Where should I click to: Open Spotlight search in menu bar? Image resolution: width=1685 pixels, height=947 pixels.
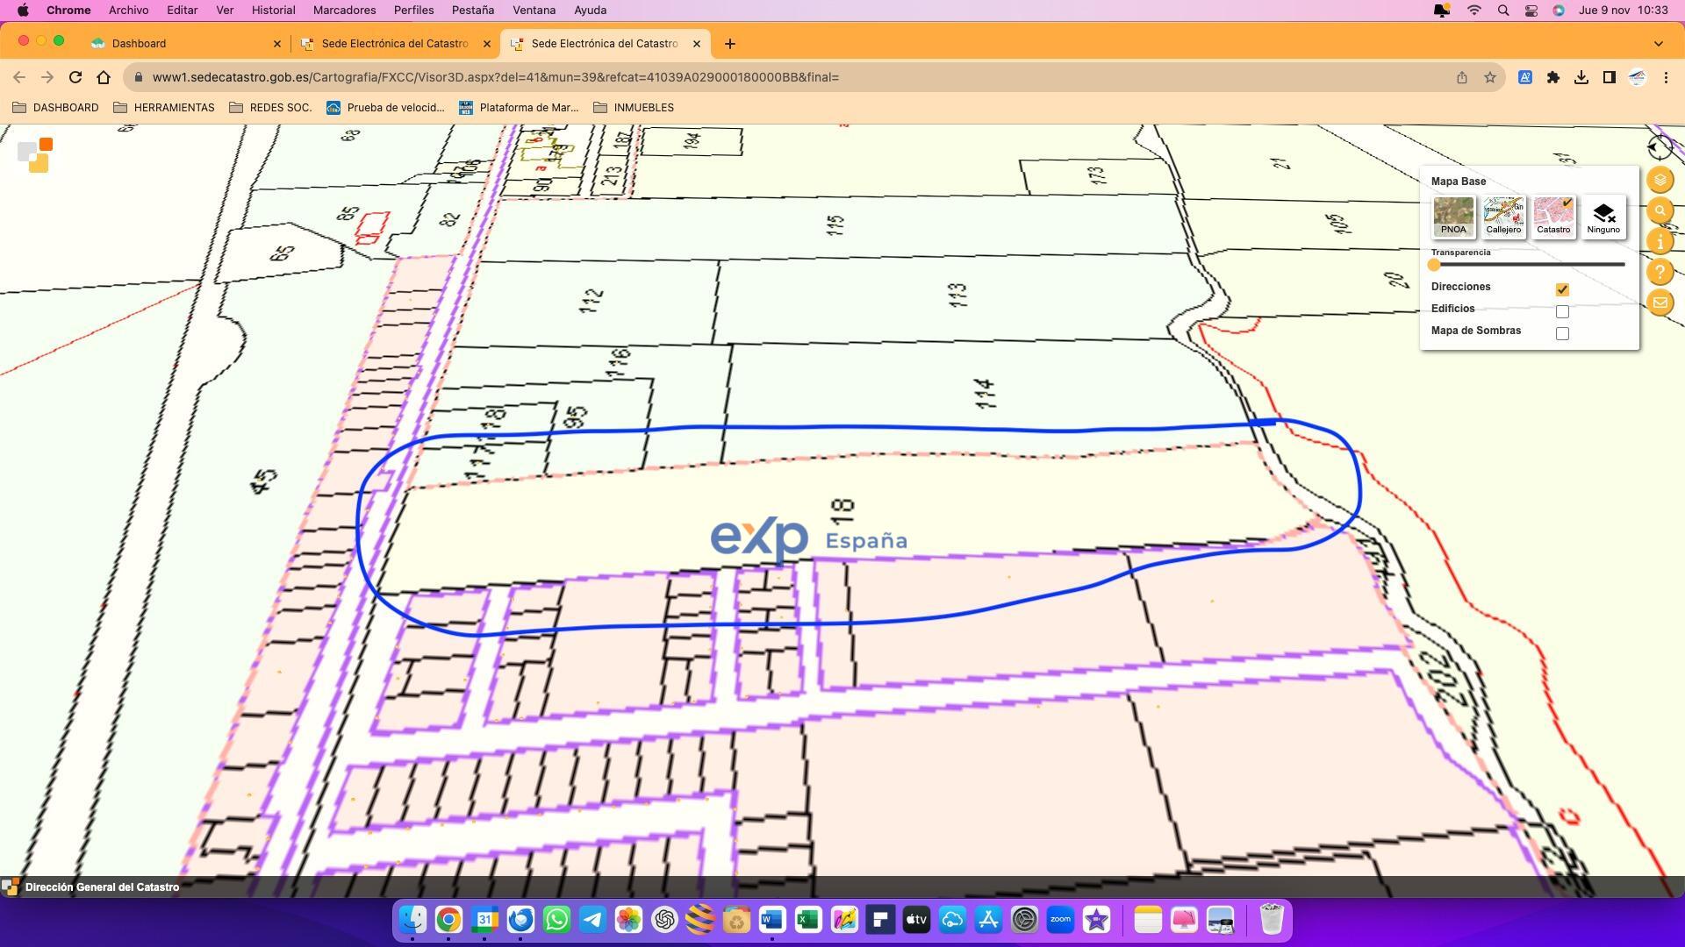(x=1503, y=11)
